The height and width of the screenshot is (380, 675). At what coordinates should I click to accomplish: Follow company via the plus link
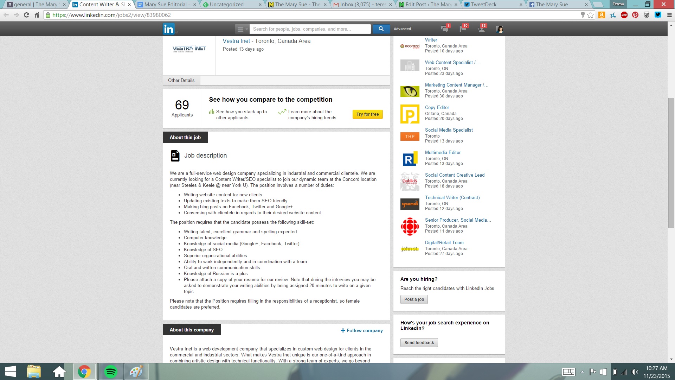361,330
